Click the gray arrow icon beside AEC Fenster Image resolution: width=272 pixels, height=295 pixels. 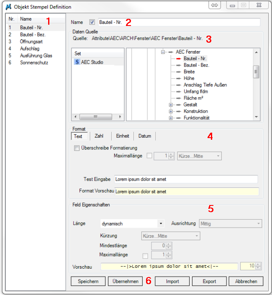pos(171,52)
